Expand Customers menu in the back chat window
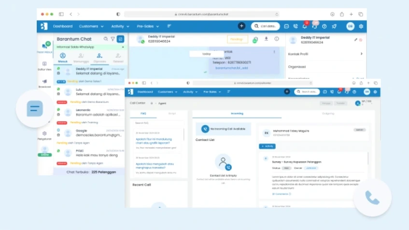The image size is (409, 230). (x=91, y=26)
